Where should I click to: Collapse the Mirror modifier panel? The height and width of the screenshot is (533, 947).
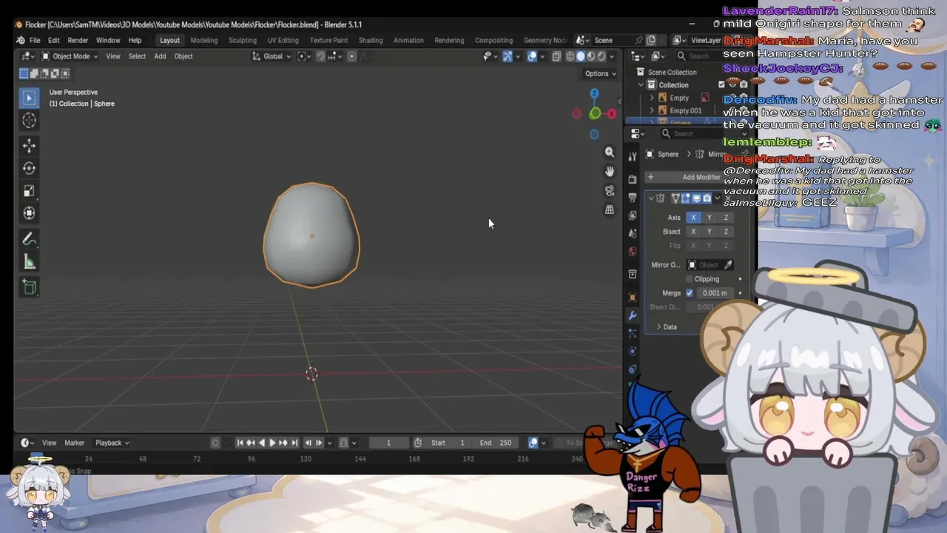click(x=651, y=198)
